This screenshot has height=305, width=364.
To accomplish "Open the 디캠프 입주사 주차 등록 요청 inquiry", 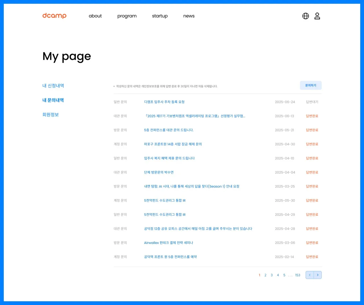I will pyautogui.click(x=164, y=102).
